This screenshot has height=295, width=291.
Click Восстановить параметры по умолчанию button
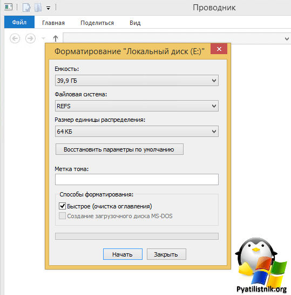point(119,149)
